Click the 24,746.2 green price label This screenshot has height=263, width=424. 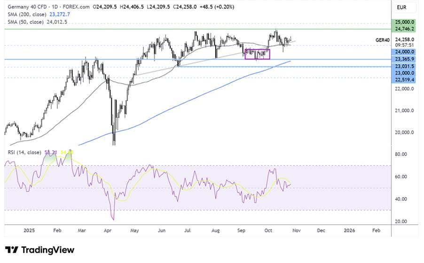[x=403, y=29]
